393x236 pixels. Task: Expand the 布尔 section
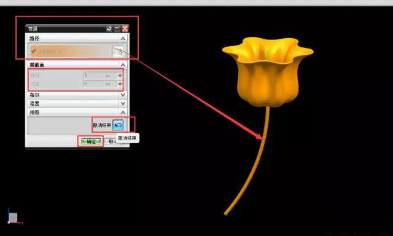point(123,95)
